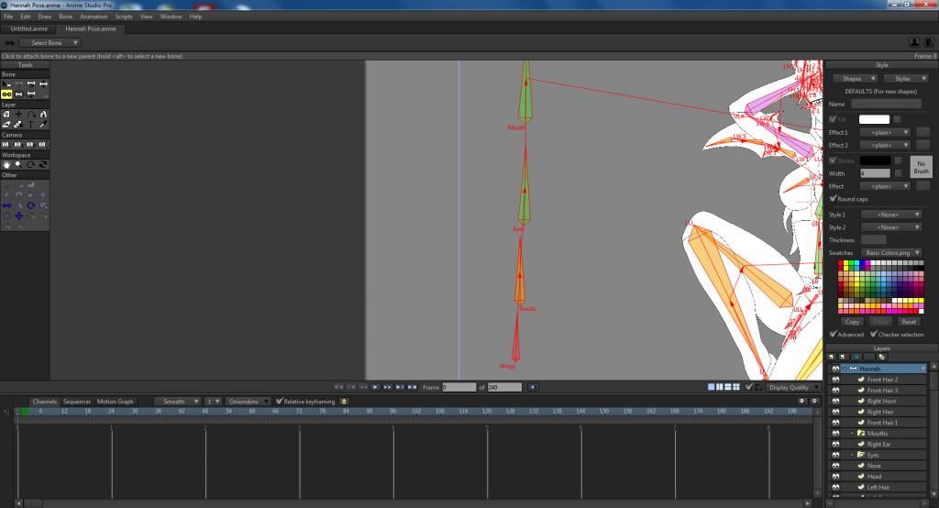Click the Reset button under swatches

(909, 322)
